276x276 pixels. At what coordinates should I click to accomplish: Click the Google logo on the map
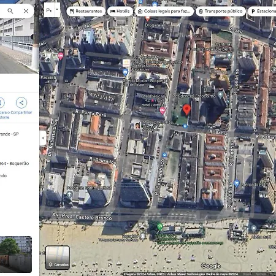(x=211, y=266)
